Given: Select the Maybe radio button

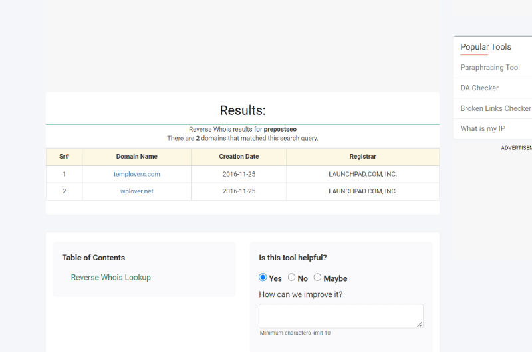Looking at the screenshot, I should pos(317,277).
